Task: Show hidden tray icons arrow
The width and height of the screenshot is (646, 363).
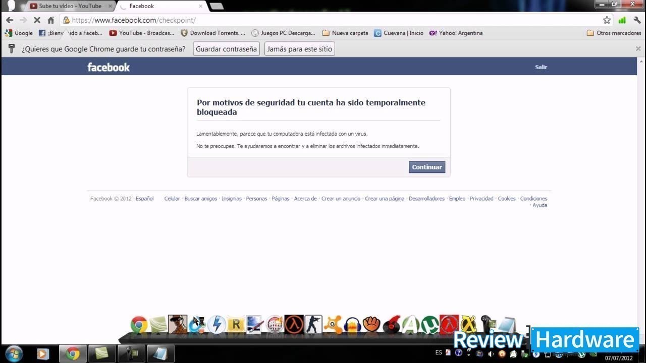Action: [x=469, y=355]
